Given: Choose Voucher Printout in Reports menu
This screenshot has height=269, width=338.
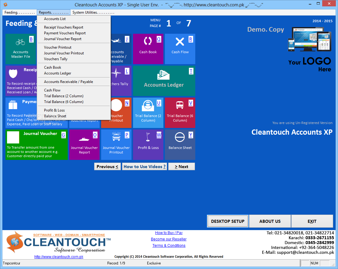Looking at the screenshot, I should (74, 47).
